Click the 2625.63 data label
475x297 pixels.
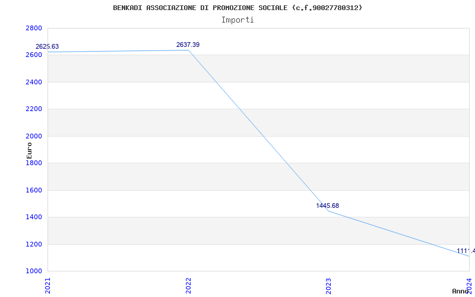coord(47,47)
